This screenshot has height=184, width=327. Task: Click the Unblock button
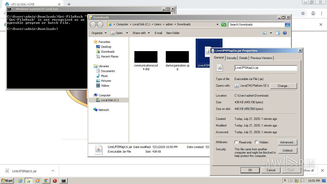tap(288, 151)
